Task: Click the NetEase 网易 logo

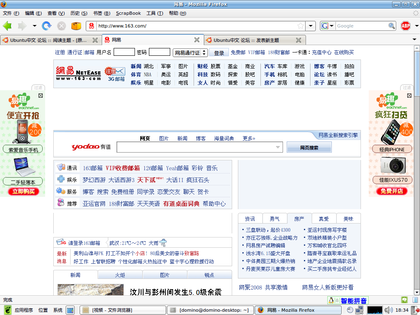Action: point(78,73)
